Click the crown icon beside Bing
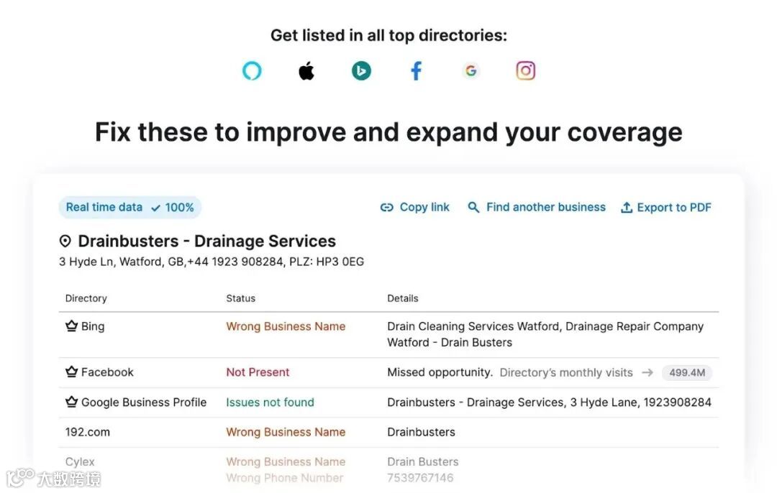 tap(71, 326)
